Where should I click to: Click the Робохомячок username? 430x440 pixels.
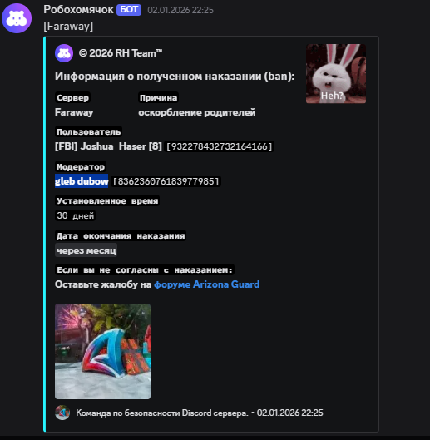pos(78,10)
